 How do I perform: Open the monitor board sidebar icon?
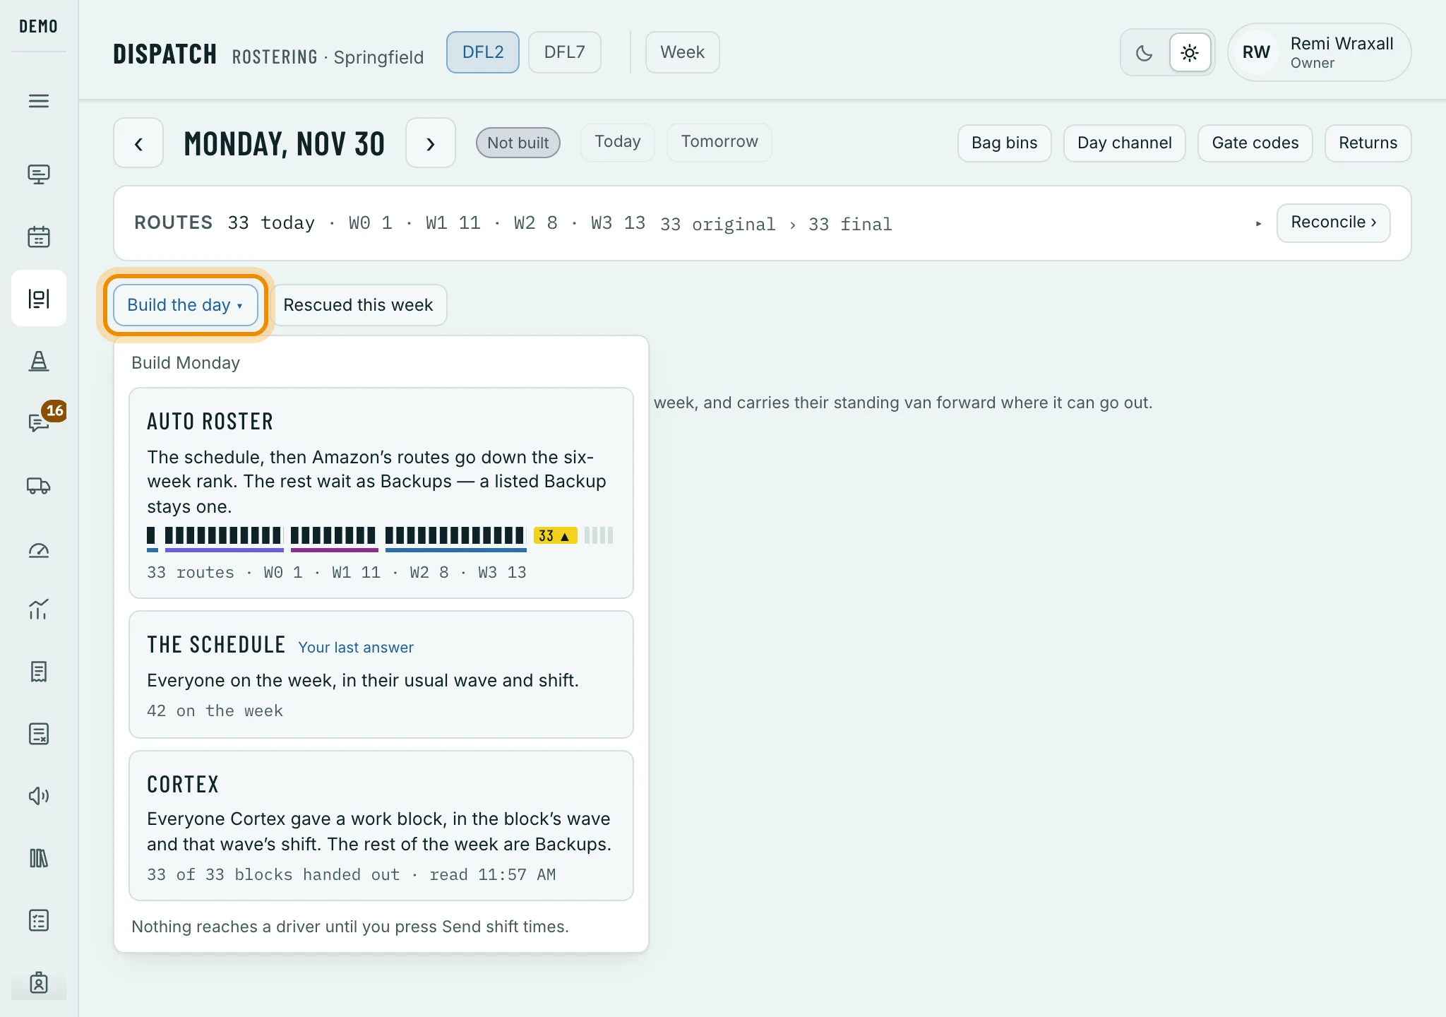pyautogui.click(x=39, y=174)
